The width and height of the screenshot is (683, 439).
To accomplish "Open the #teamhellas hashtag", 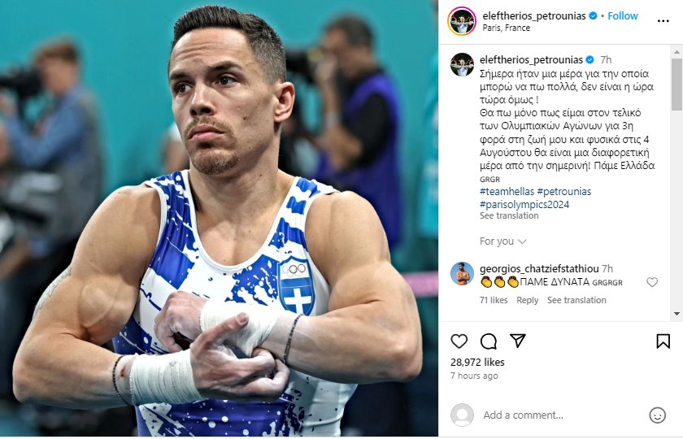I will [x=507, y=192].
